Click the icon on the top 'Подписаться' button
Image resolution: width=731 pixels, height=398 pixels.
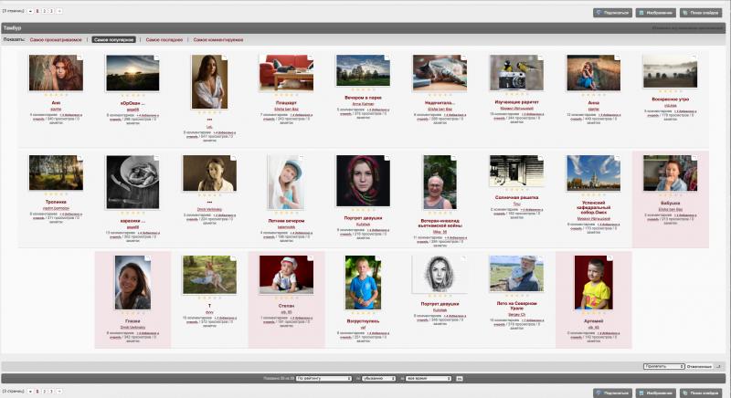599,13
